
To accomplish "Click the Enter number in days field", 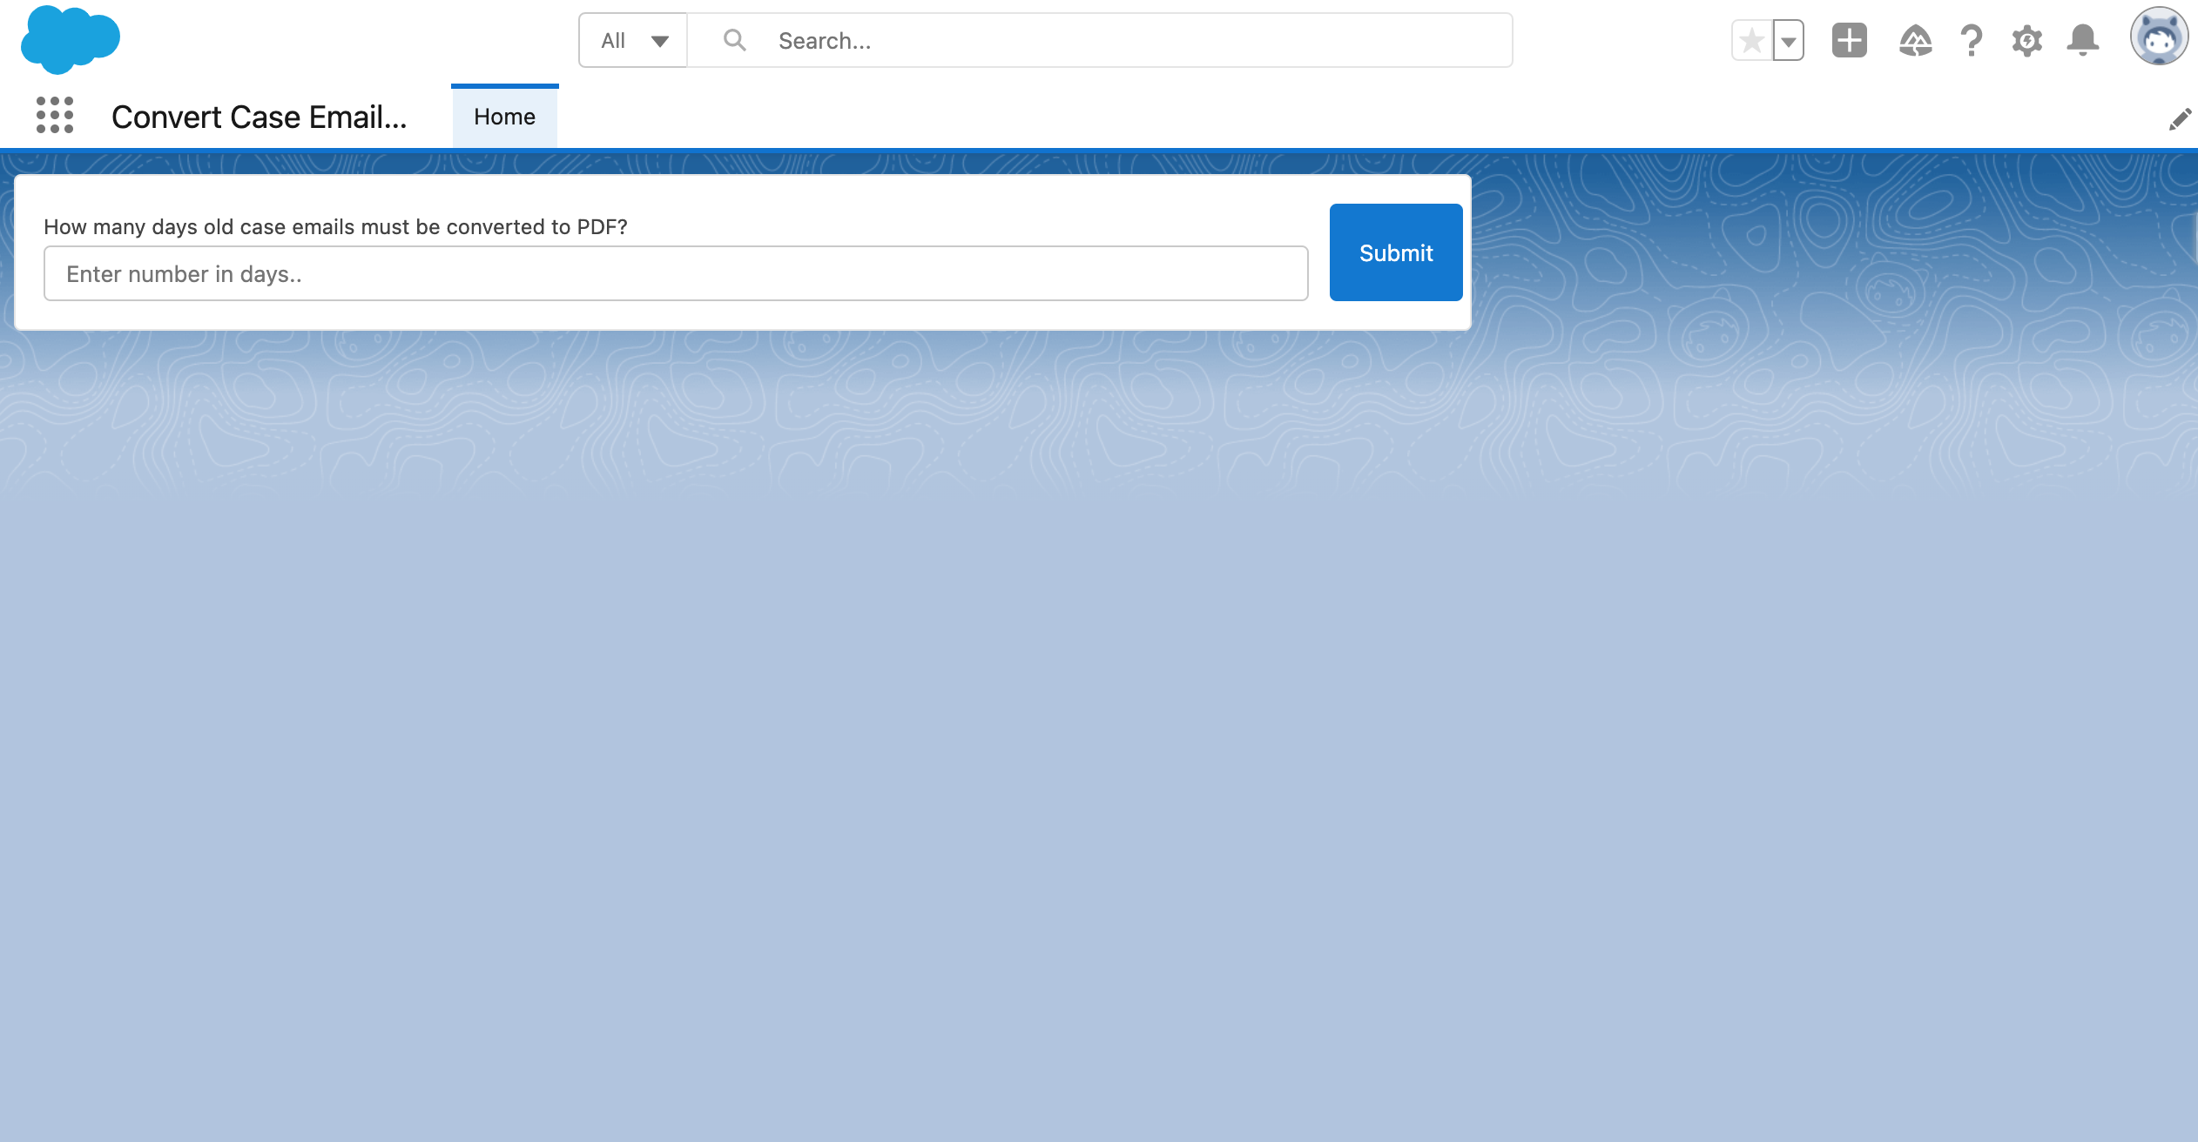I will [676, 274].
